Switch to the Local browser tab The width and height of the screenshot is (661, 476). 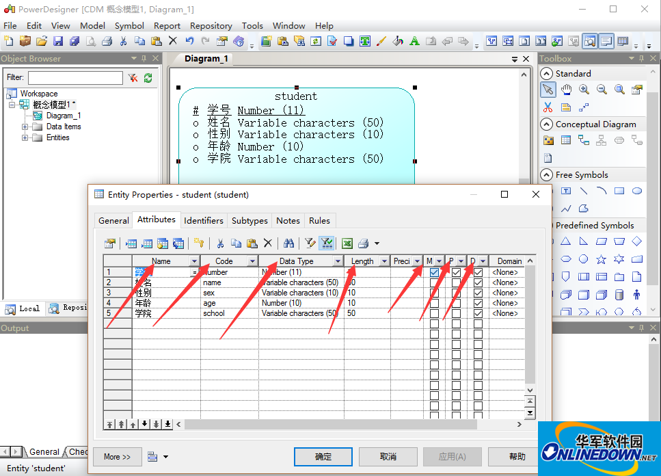click(x=23, y=308)
